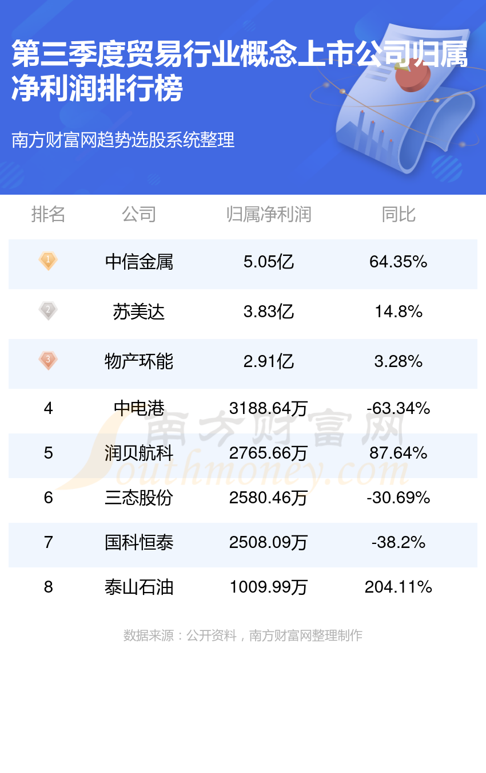Click the gold rank 1 medal icon
The height and width of the screenshot is (773, 486).
[x=48, y=261]
